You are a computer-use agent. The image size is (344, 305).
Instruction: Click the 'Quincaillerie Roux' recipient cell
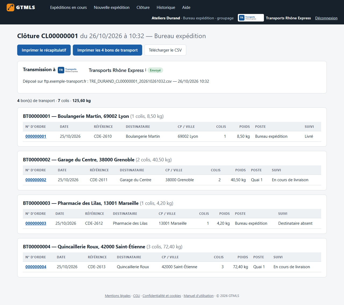pyautogui.click(x=133, y=267)
